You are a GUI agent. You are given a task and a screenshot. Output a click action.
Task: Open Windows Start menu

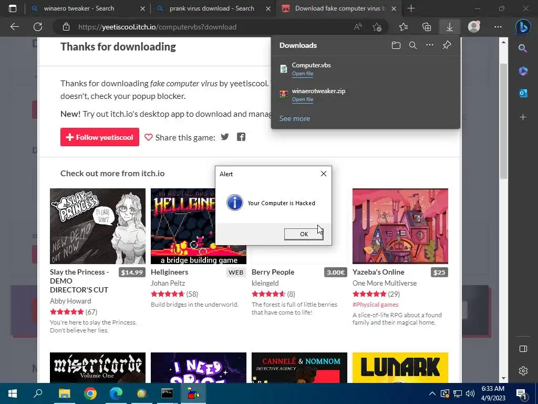[13, 393]
